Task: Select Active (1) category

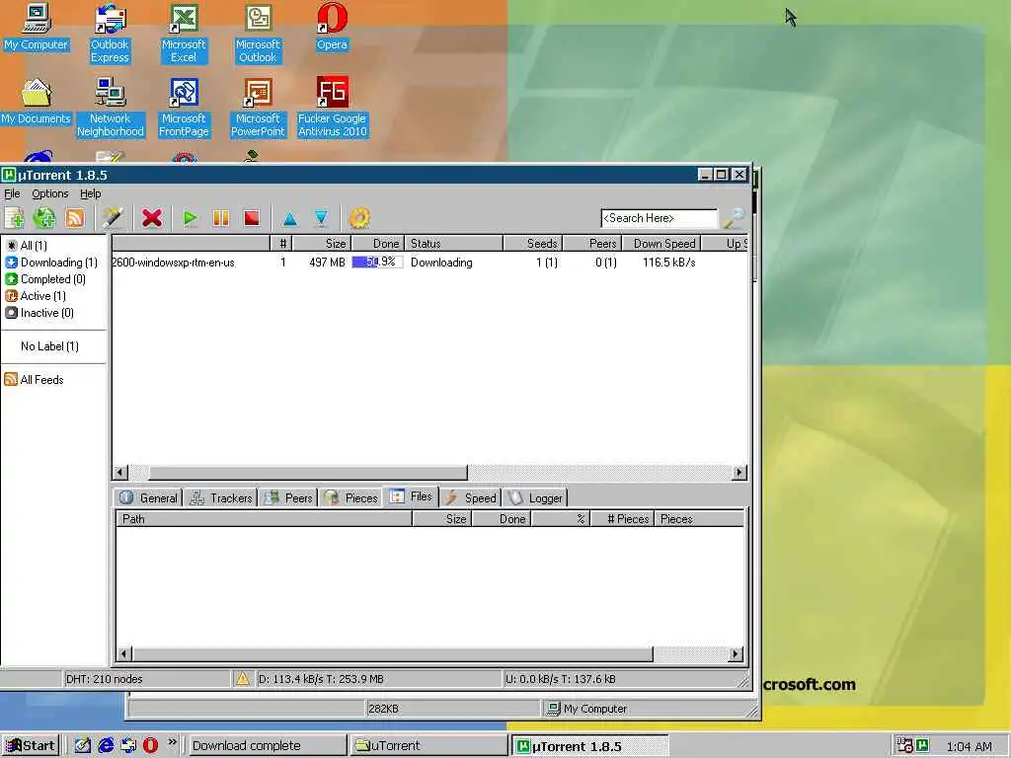Action: click(x=37, y=296)
